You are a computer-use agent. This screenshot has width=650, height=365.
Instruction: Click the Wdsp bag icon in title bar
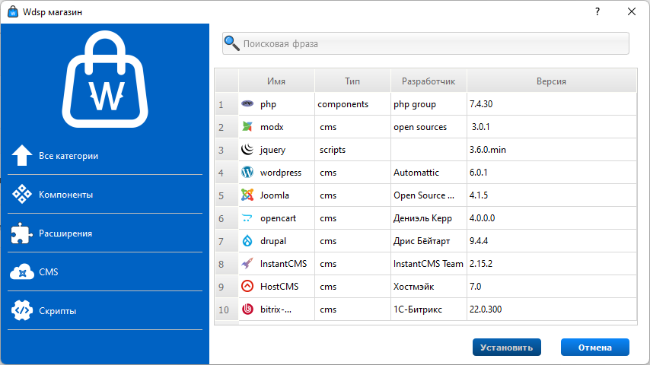[13, 11]
